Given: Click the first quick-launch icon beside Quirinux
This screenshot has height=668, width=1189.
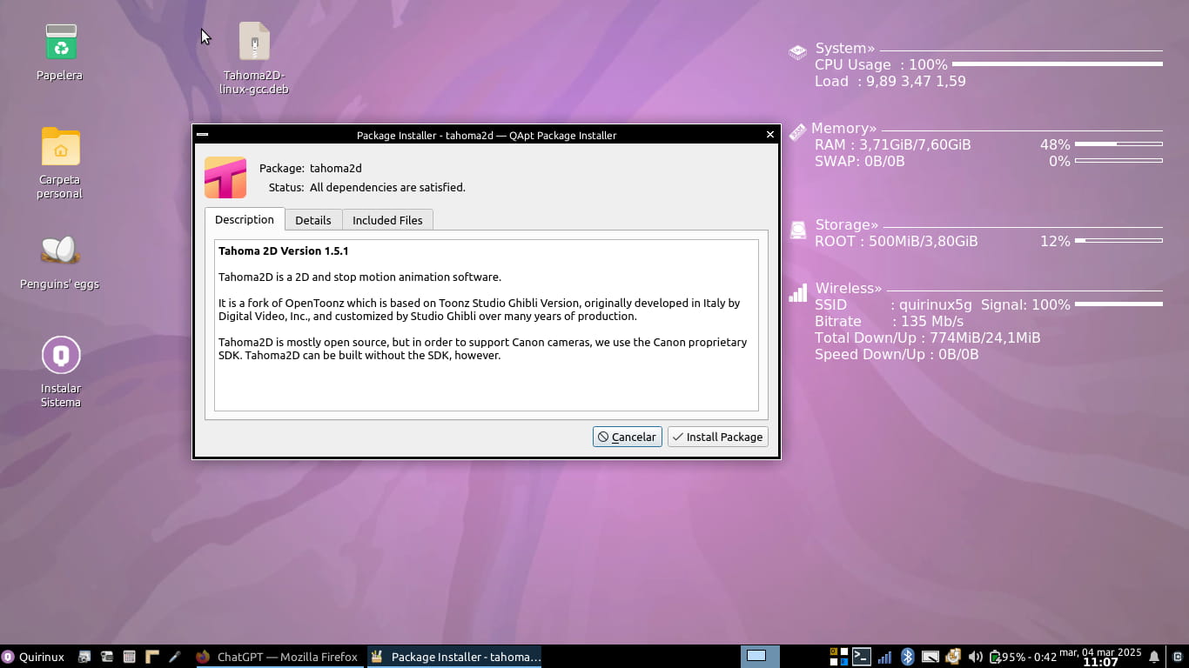Looking at the screenshot, I should click(84, 657).
